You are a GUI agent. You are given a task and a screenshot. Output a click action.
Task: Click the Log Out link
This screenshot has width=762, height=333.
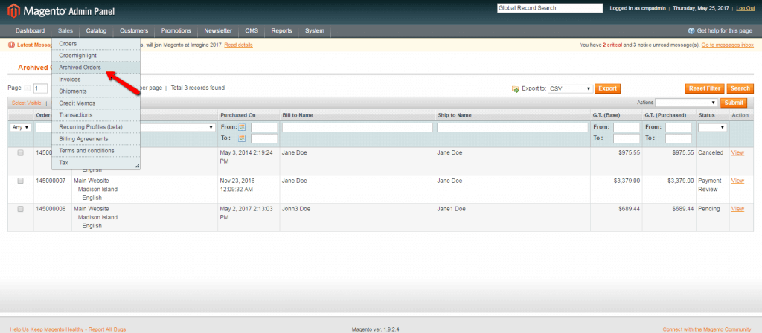745,8
